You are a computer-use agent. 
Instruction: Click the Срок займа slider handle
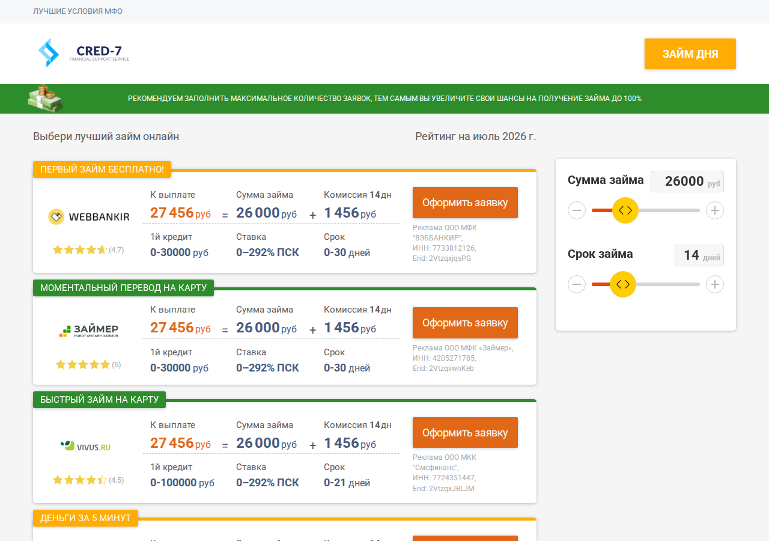pos(623,284)
